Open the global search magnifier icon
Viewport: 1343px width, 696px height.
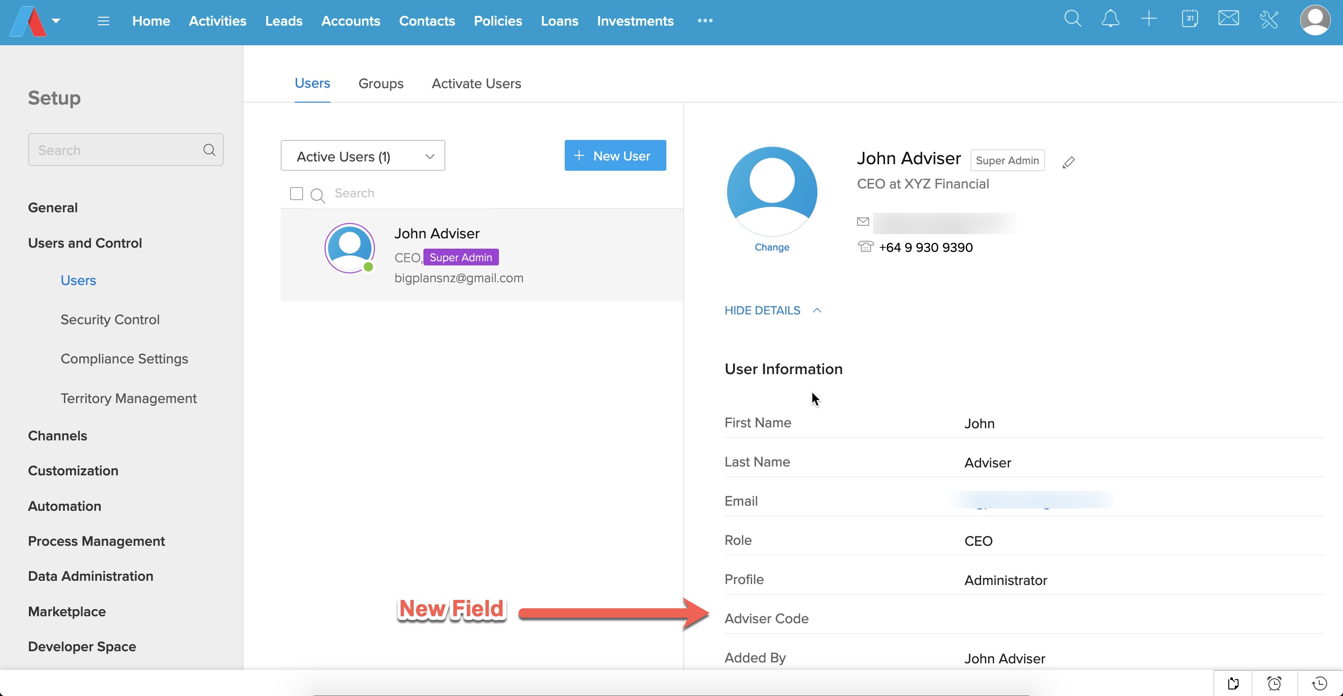tap(1073, 19)
